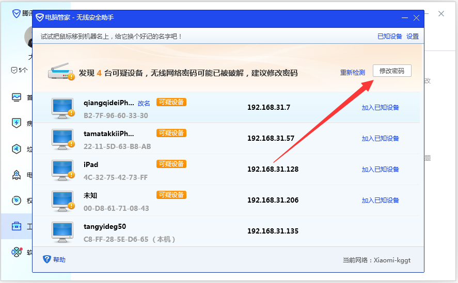This screenshot has height=283, width=458.
Task: Open the virus scan lightning shield icon
Action: [x=17, y=123]
